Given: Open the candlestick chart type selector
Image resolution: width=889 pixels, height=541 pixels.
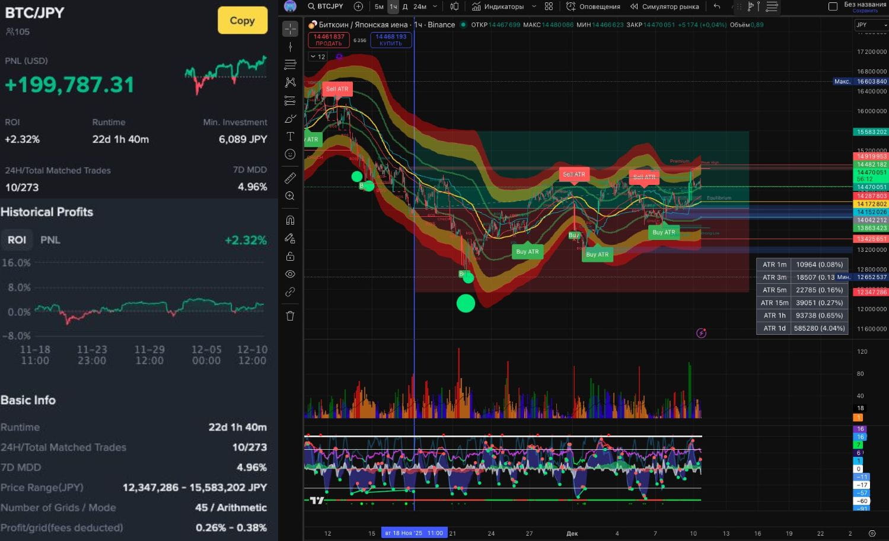Looking at the screenshot, I should click(x=454, y=7).
